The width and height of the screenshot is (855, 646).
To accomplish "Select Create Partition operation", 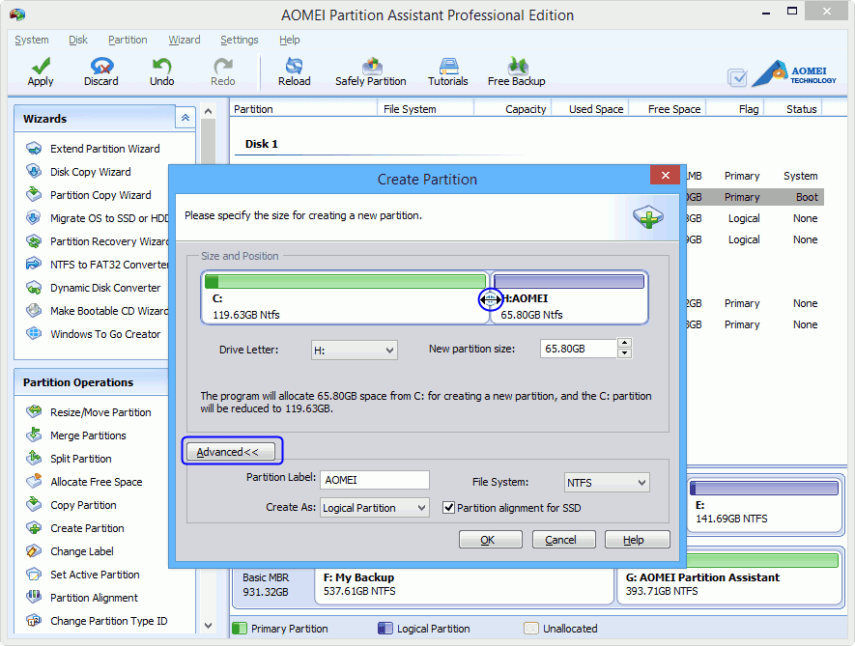I will click(75, 528).
